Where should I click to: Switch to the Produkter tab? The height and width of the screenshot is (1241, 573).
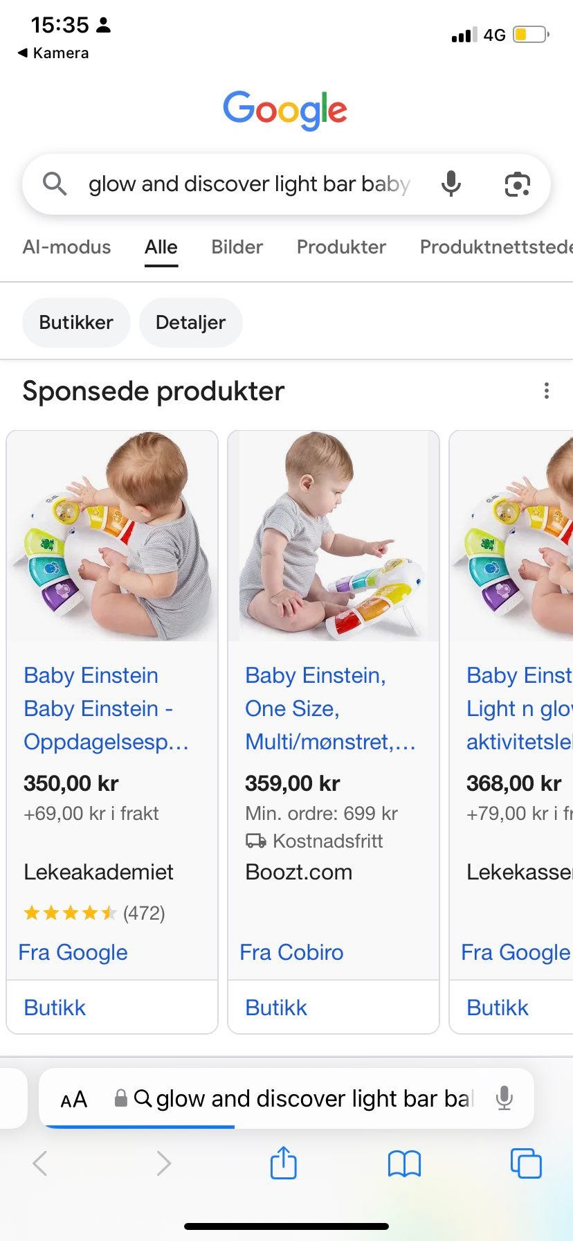341,247
